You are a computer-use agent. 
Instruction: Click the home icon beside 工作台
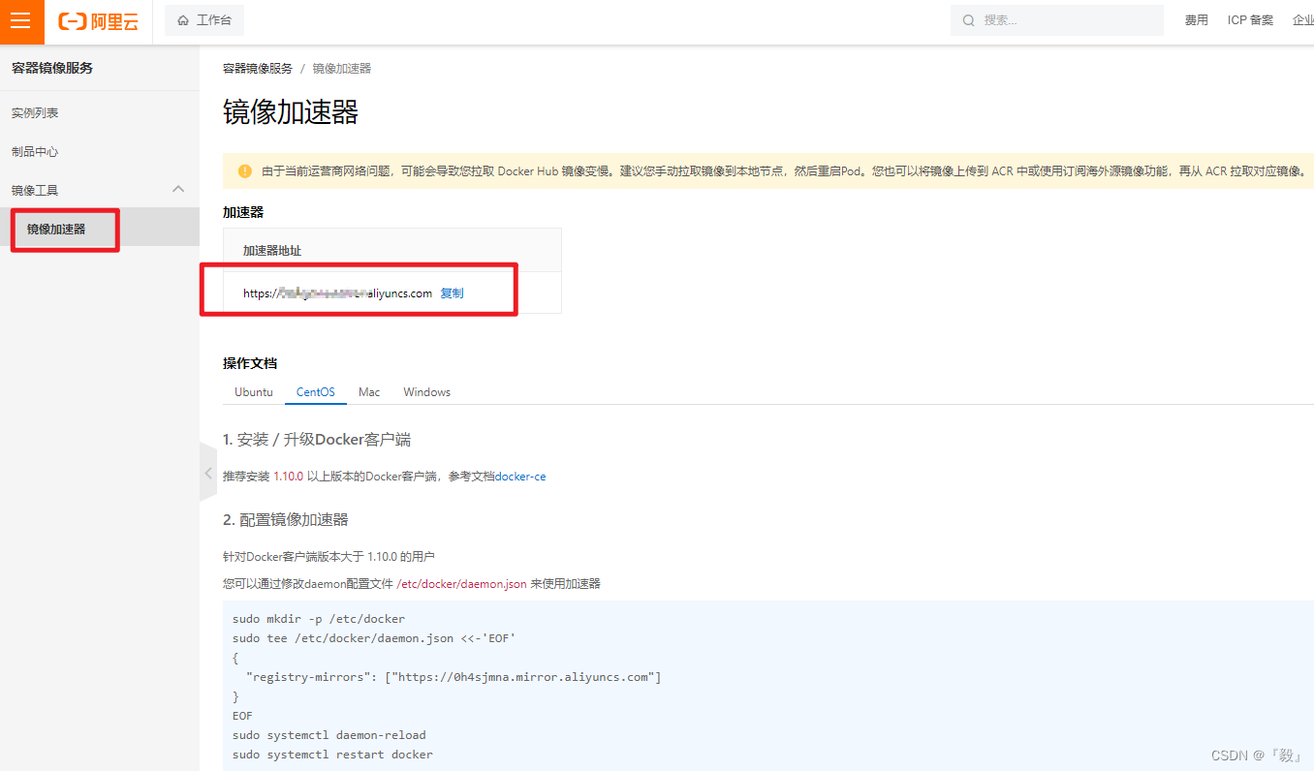pyautogui.click(x=183, y=20)
